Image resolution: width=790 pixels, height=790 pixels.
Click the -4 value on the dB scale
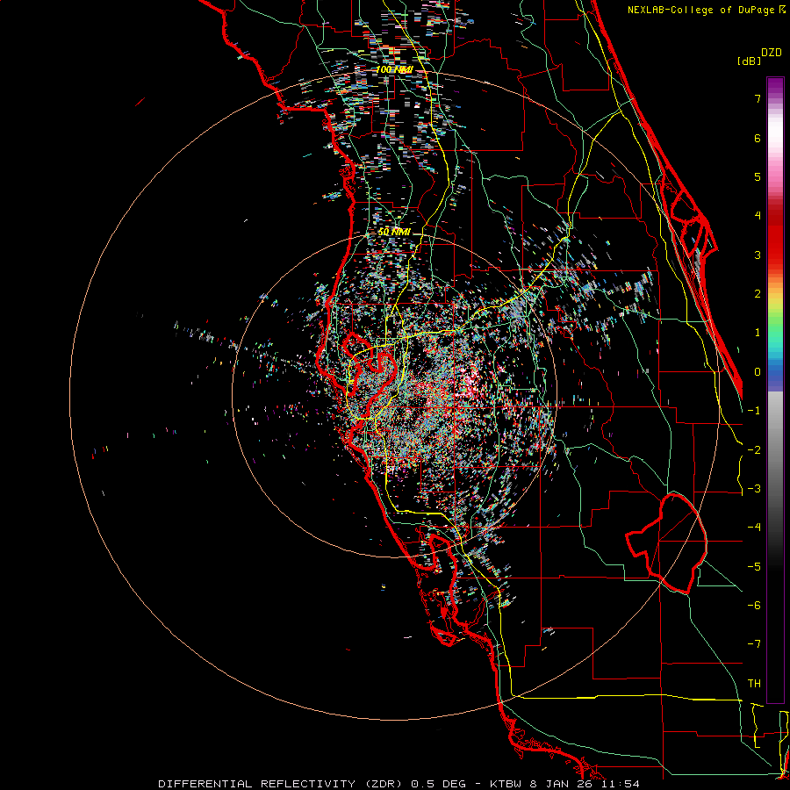(754, 528)
